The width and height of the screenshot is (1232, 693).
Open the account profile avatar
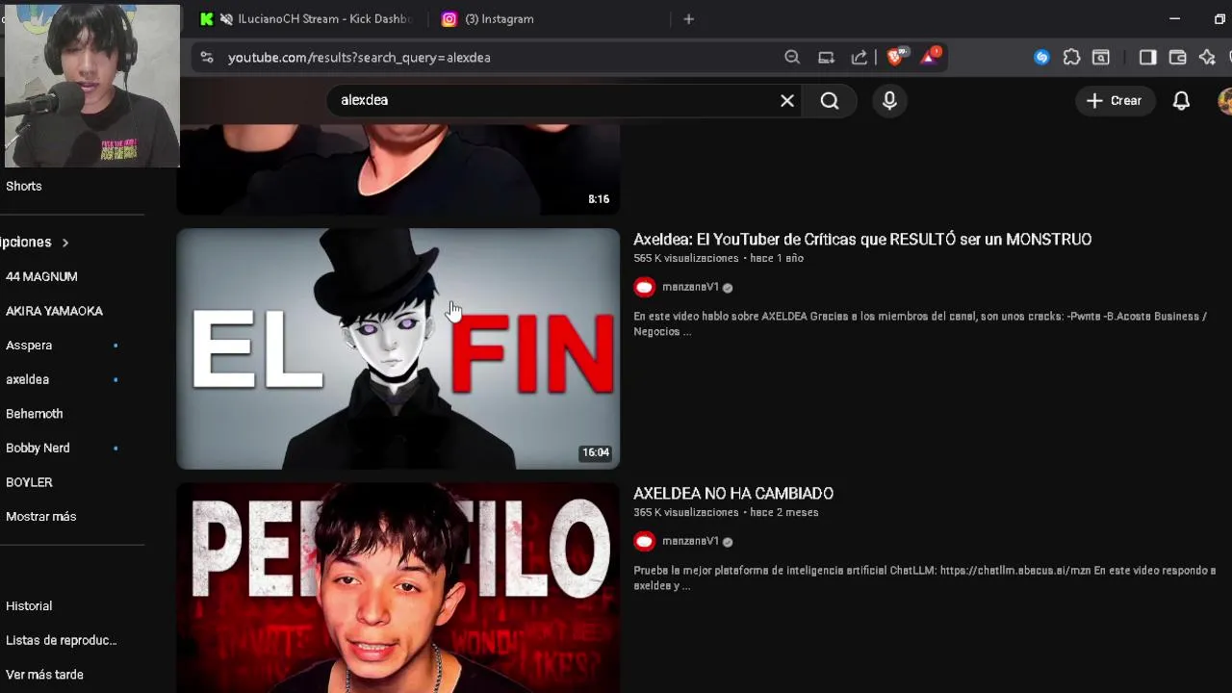pyautogui.click(x=1225, y=100)
